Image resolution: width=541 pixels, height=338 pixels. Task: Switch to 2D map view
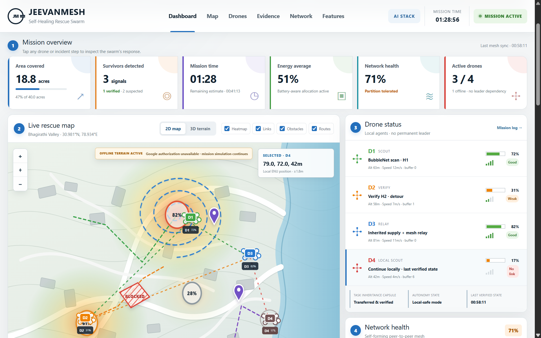[x=173, y=129]
